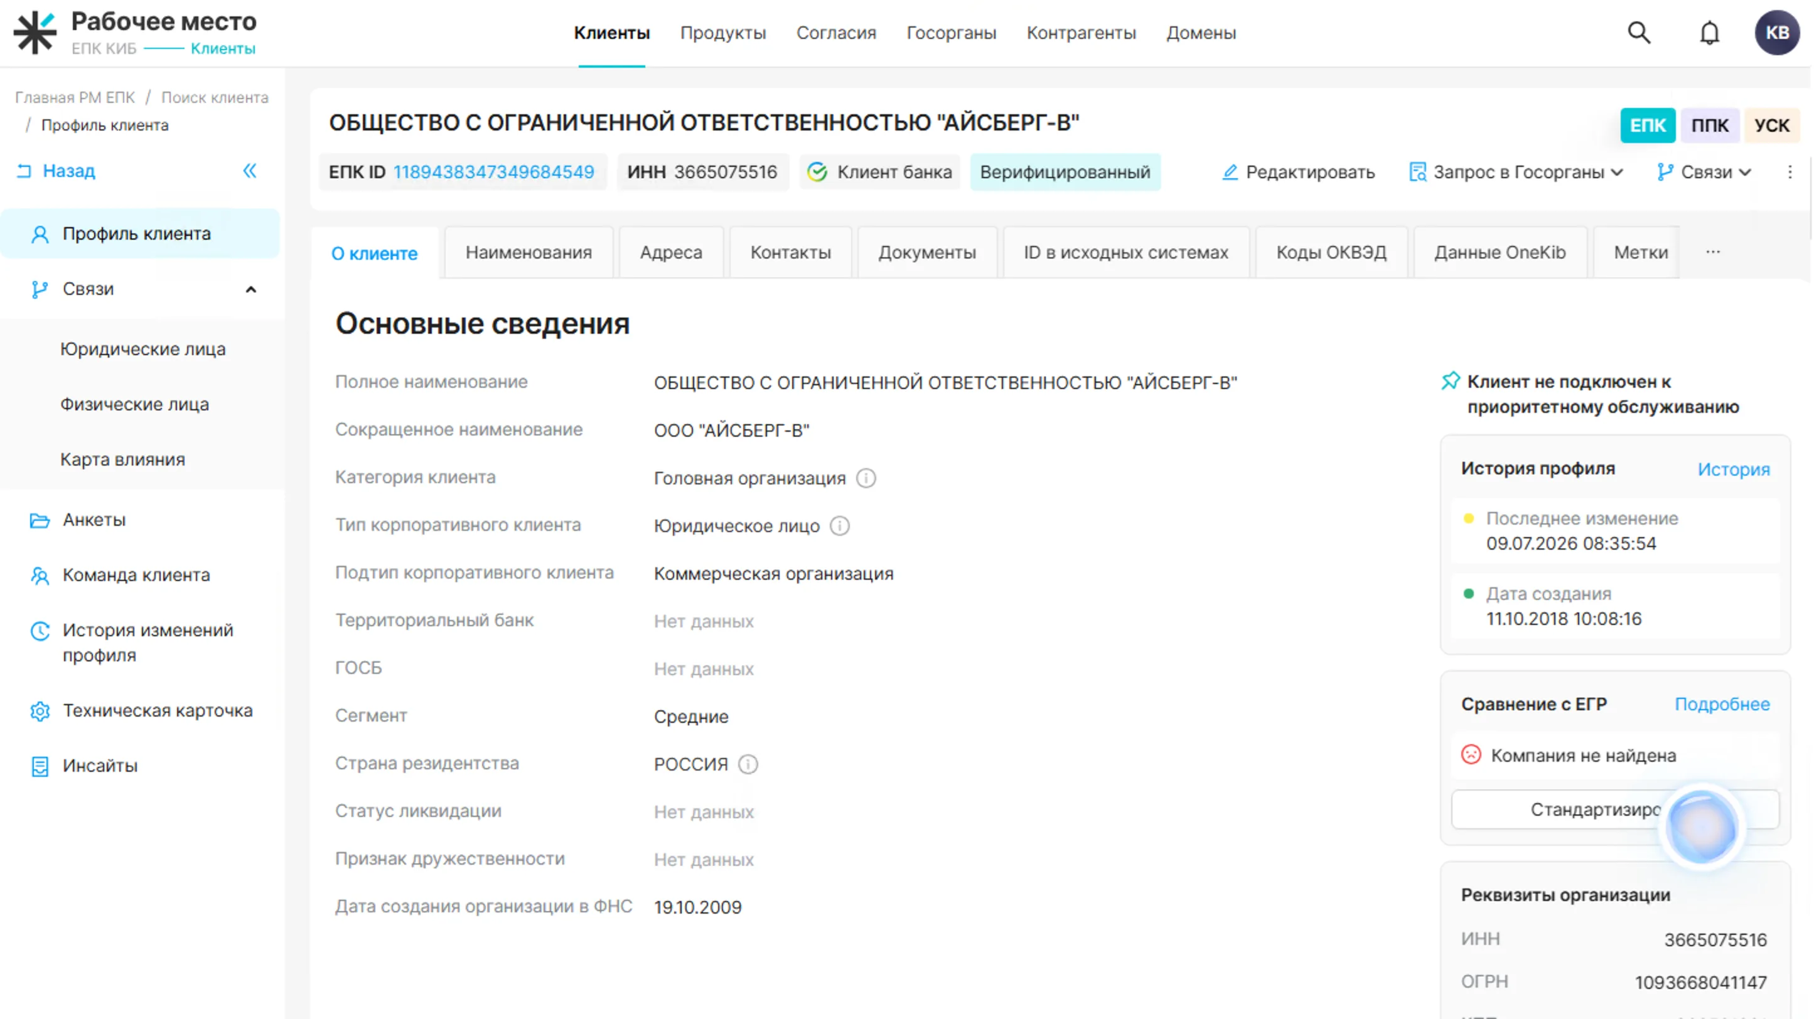This screenshot has height=1019, width=1814.
Task: Open the KB user avatar menu
Action: (1777, 33)
